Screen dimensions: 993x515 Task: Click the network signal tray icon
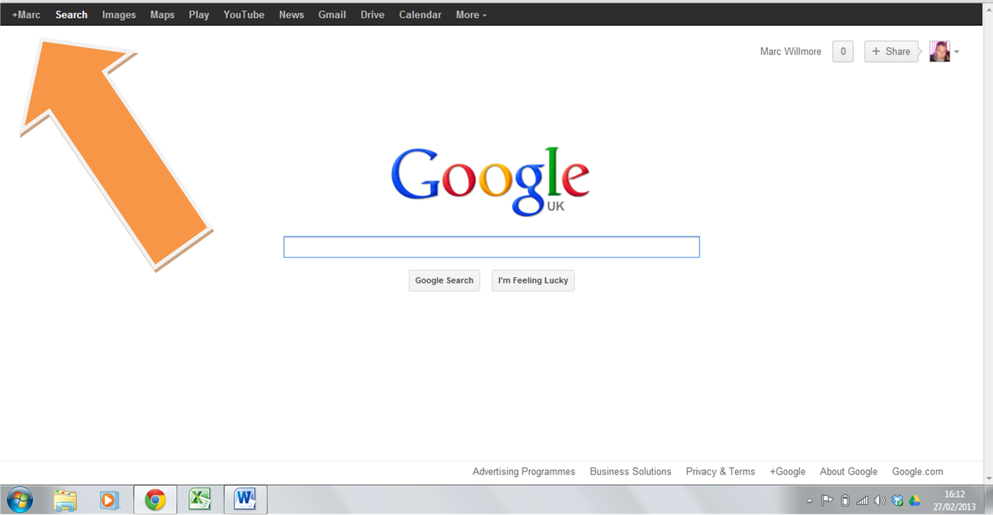[862, 501]
